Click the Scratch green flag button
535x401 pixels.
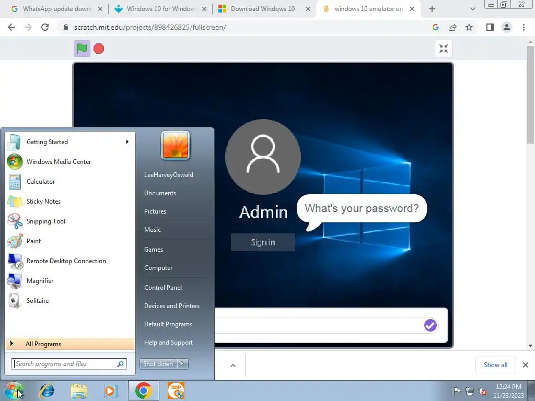click(x=82, y=49)
